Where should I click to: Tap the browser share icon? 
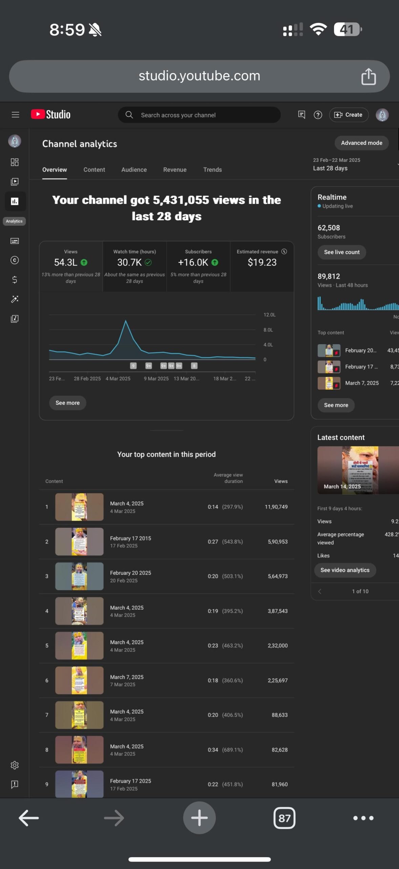369,76
